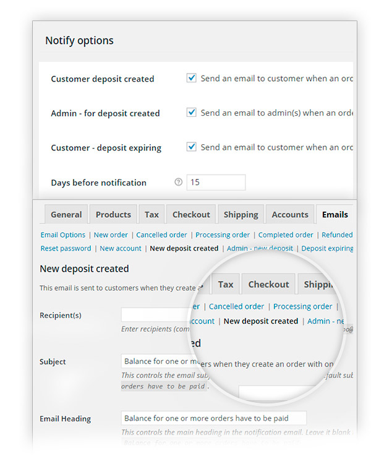The image size is (371, 456).
Task: Go to Cancelled order email settings
Action: click(161, 234)
